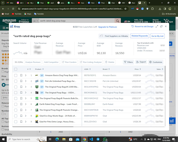The width and height of the screenshot is (178, 142).
Task: Click the Windows taskbar search box
Action: click(x=27, y=139)
